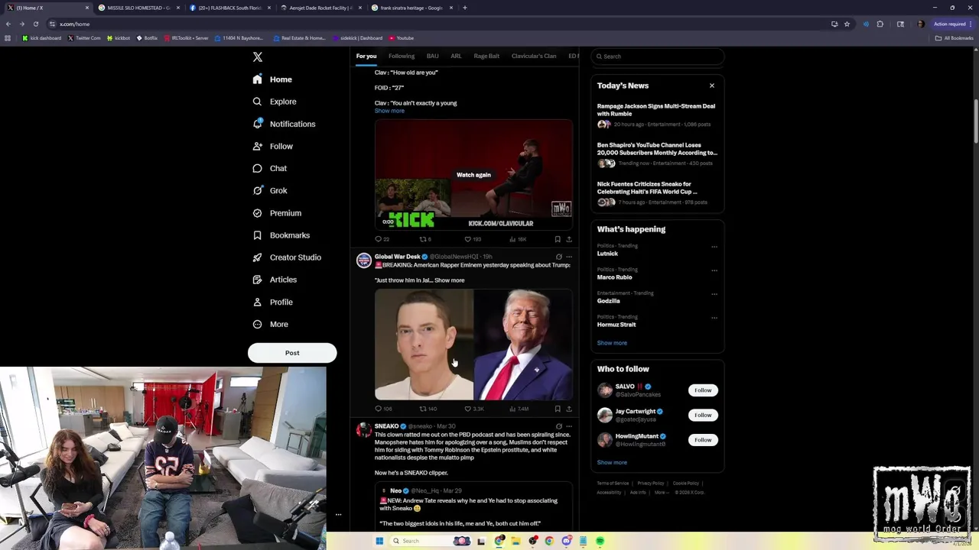Follow the HowlingMutant account
Image resolution: width=979 pixels, height=550 pixels.
point(703,440)
